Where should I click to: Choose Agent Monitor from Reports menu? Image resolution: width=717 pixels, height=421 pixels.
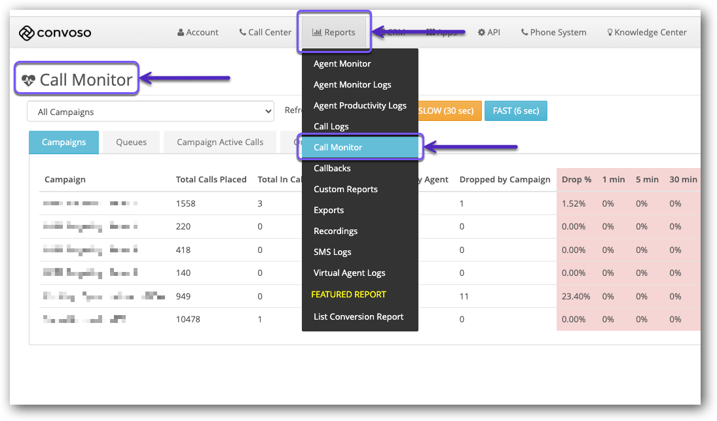(x=342, y=63)
